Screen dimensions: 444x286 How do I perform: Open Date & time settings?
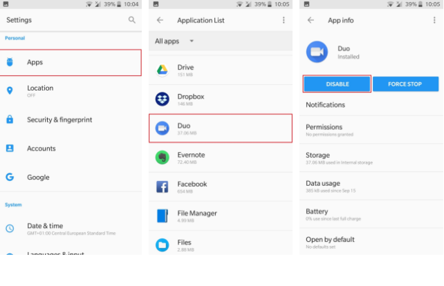(x=71, y=229)
